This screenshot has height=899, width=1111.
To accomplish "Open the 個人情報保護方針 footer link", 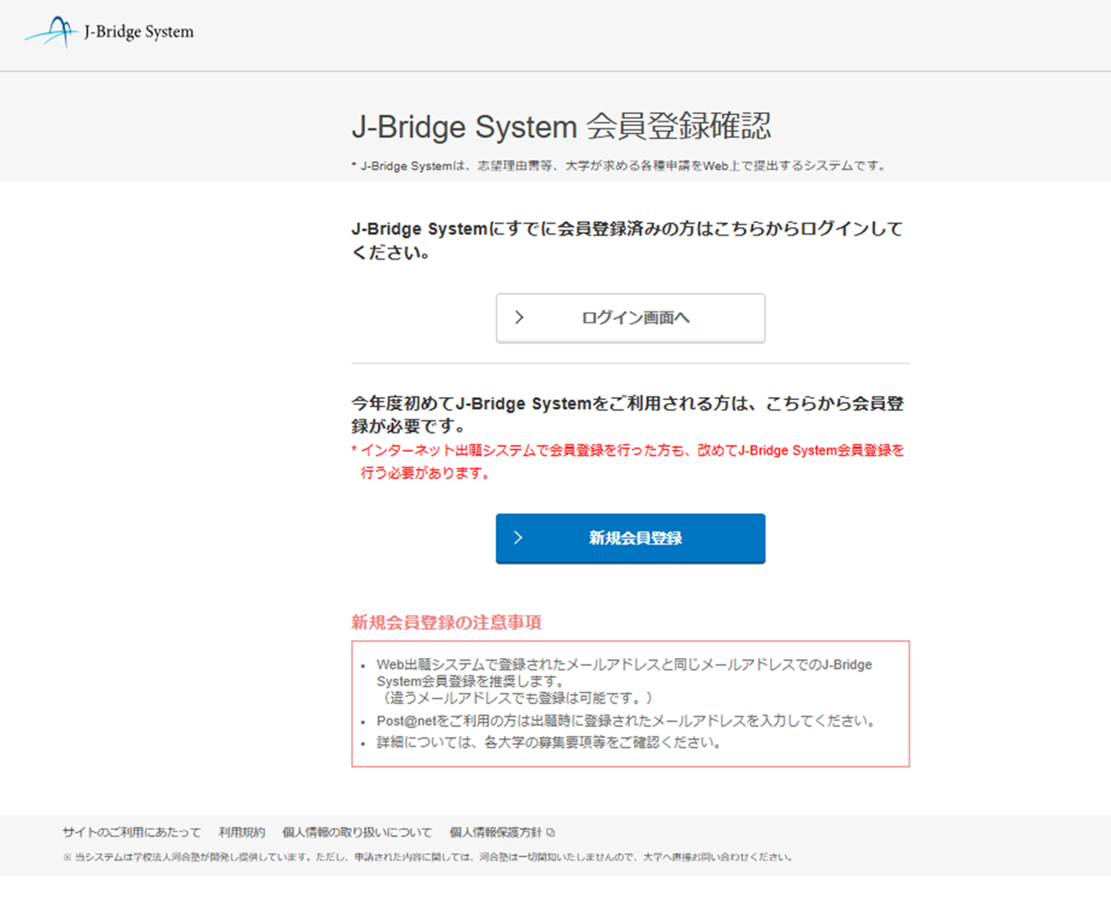I will [495, 833].
